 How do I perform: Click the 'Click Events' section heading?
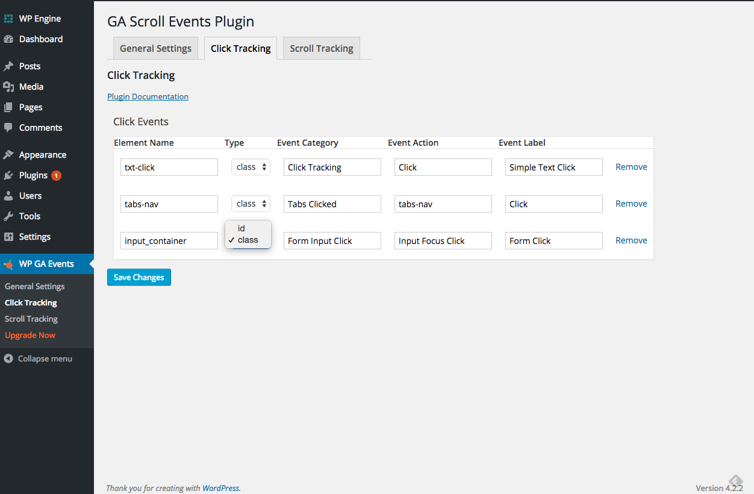141,122
